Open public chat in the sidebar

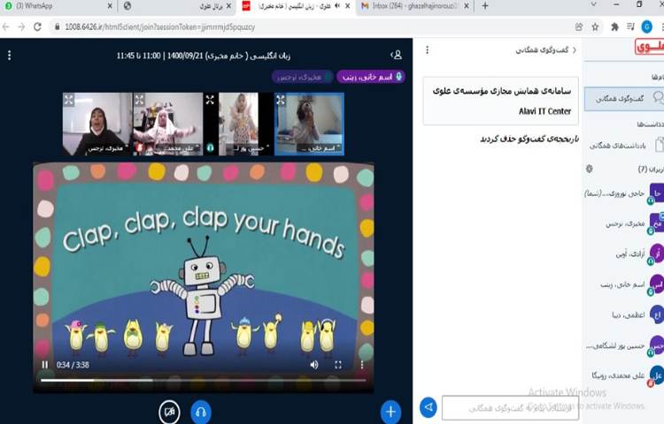click(624, 98)
